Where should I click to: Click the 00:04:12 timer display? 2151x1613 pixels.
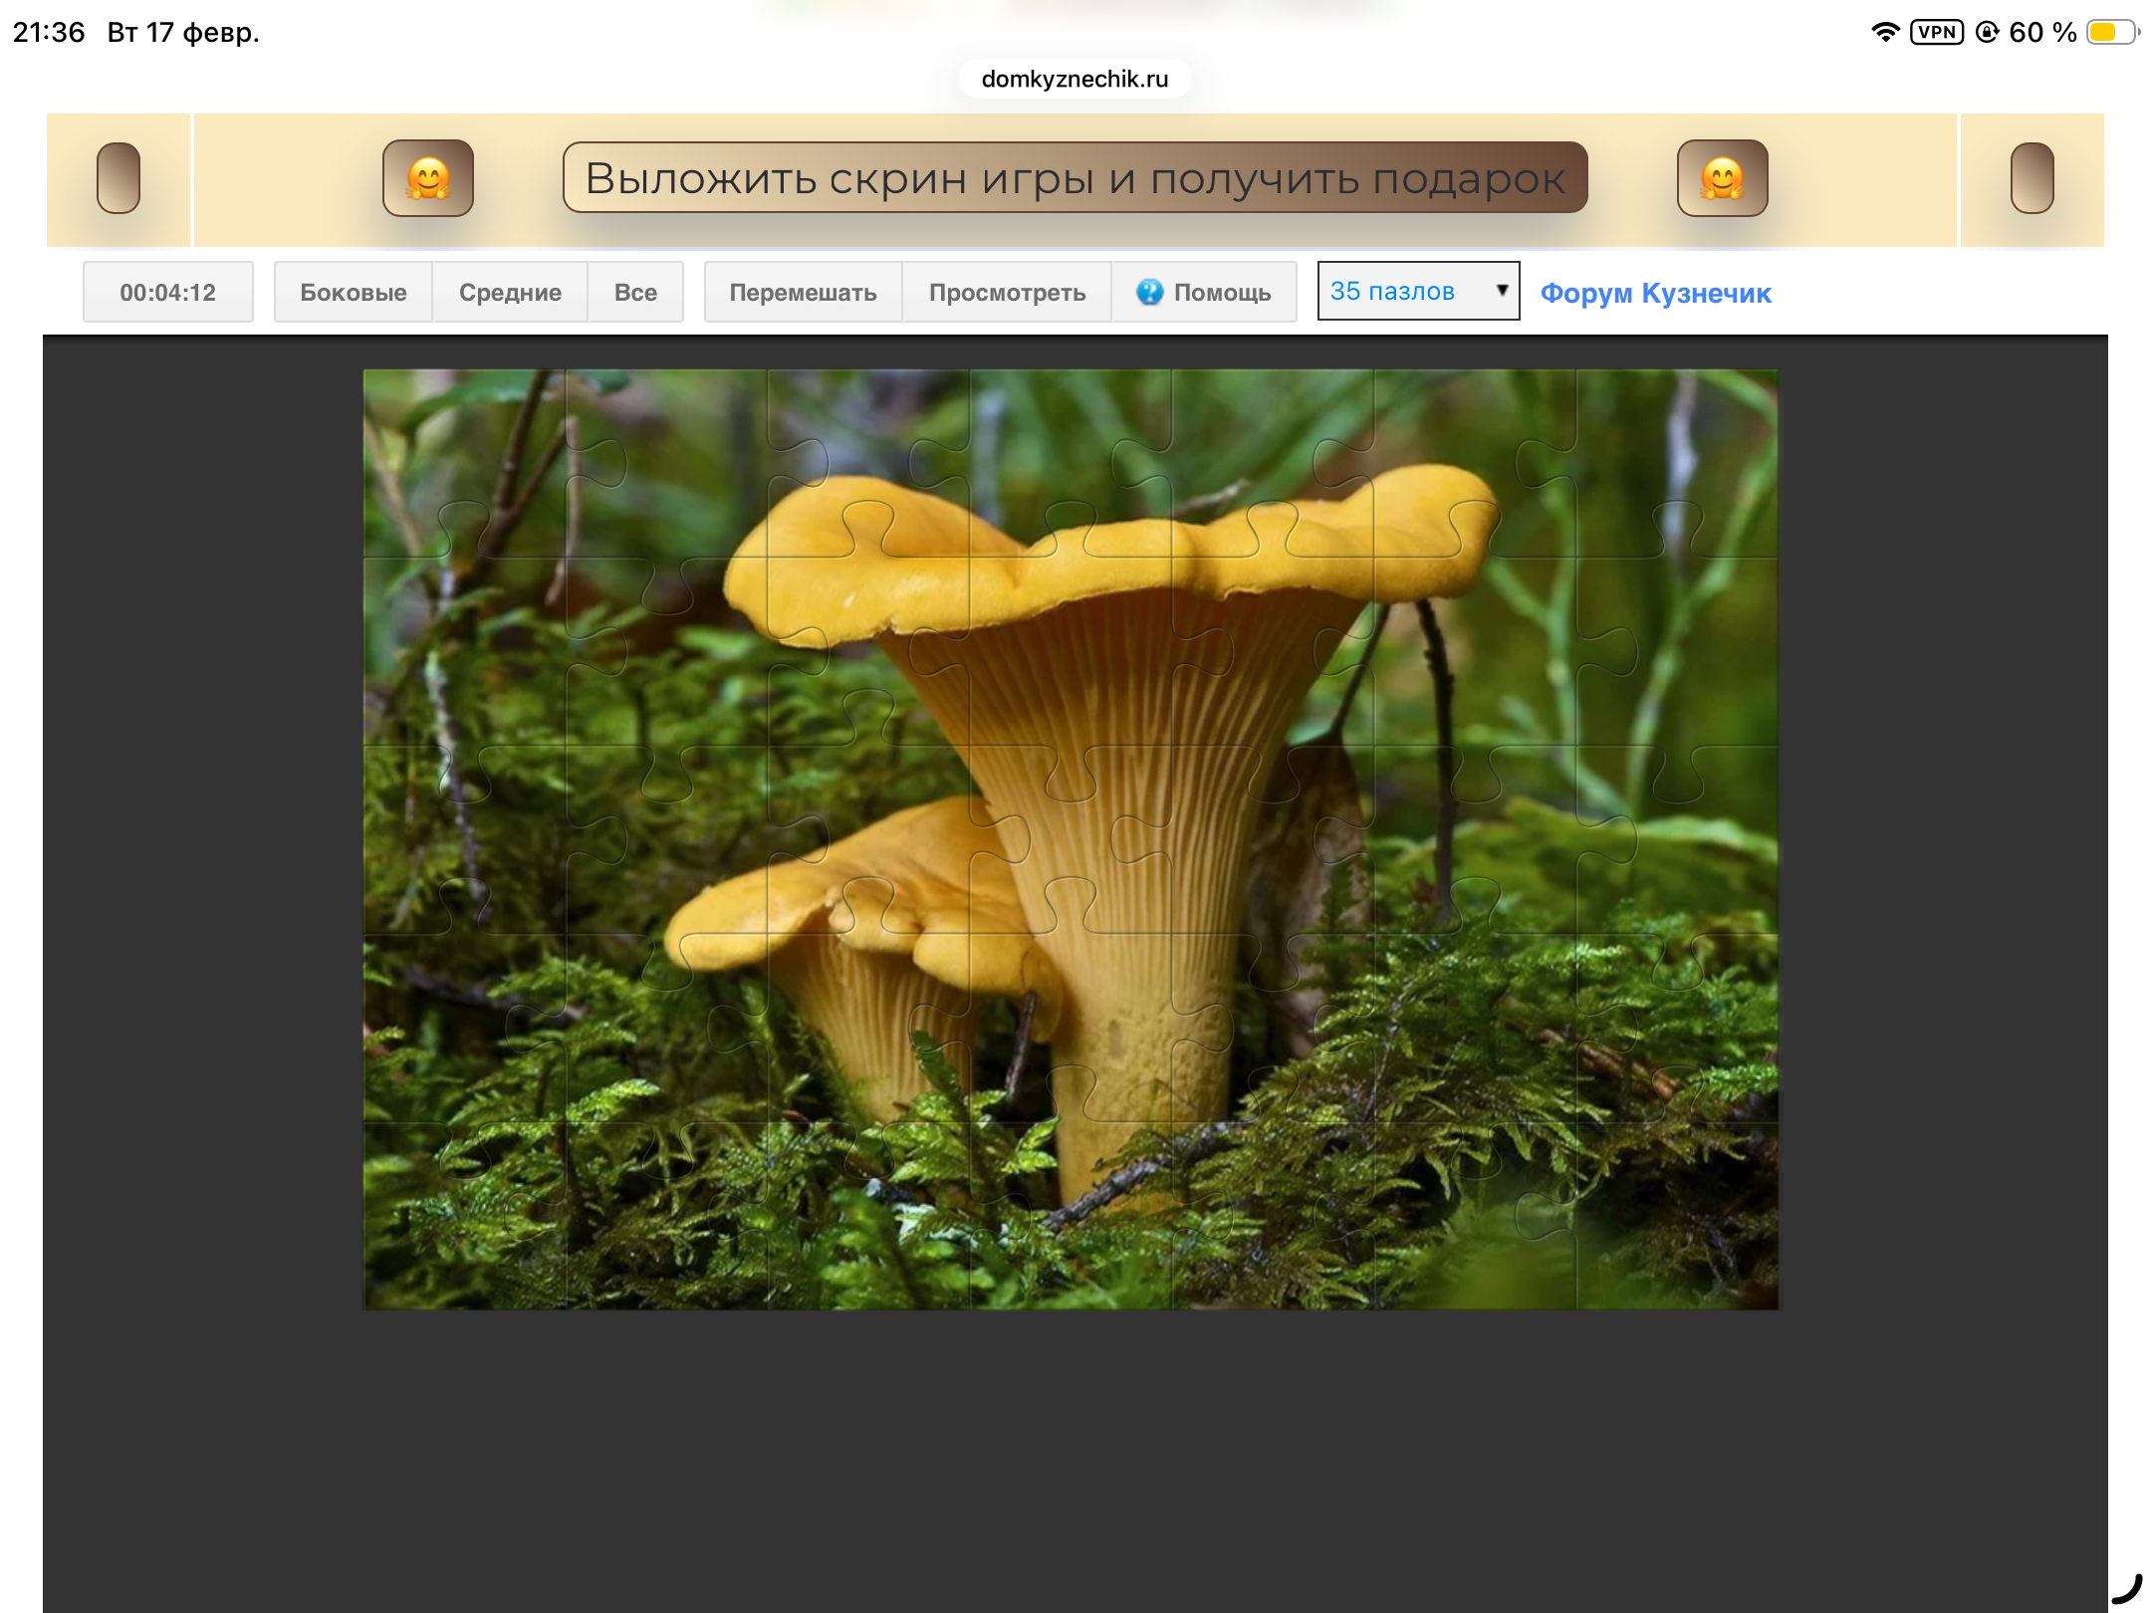point(168,292)
